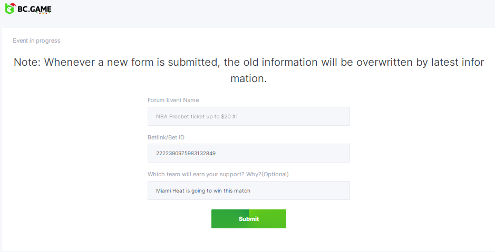Click the "Event in progress" label
Image resolution: width=495 pixels, height=252 pixels.
[x=36, y=41]
